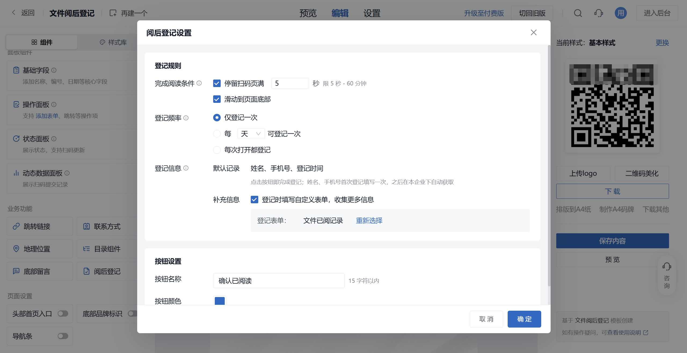Select the 每…可登记一次 radio option
Viewport: 687px width, 353px height.
tap(217, 134)
